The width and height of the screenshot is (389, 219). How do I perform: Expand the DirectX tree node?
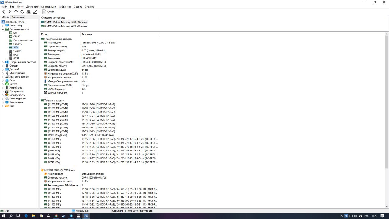coord(3,84)
